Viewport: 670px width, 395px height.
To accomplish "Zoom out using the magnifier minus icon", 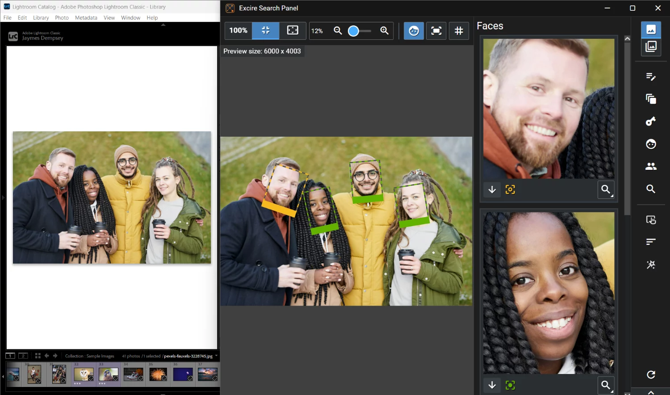I will tap(338, 31).
